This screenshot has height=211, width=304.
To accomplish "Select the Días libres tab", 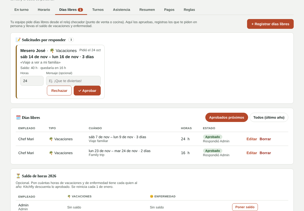I will pos(71,10).
